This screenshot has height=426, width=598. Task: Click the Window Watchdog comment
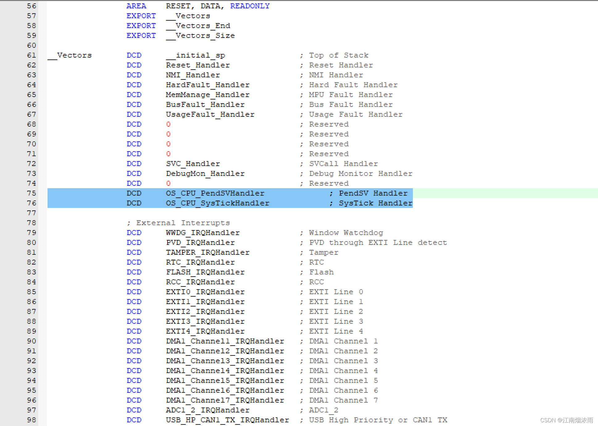click(x=341, y=233)
